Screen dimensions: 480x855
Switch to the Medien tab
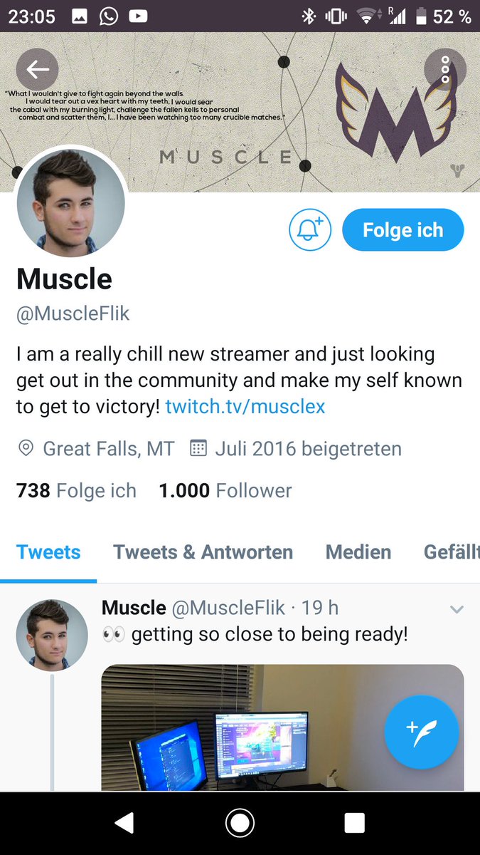pyautogui.click(x=358, y=552)
